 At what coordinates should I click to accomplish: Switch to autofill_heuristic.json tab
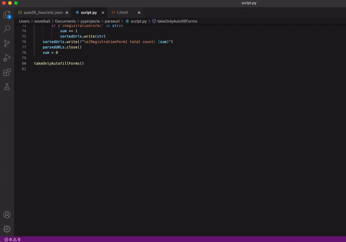[x=43, y=13]
